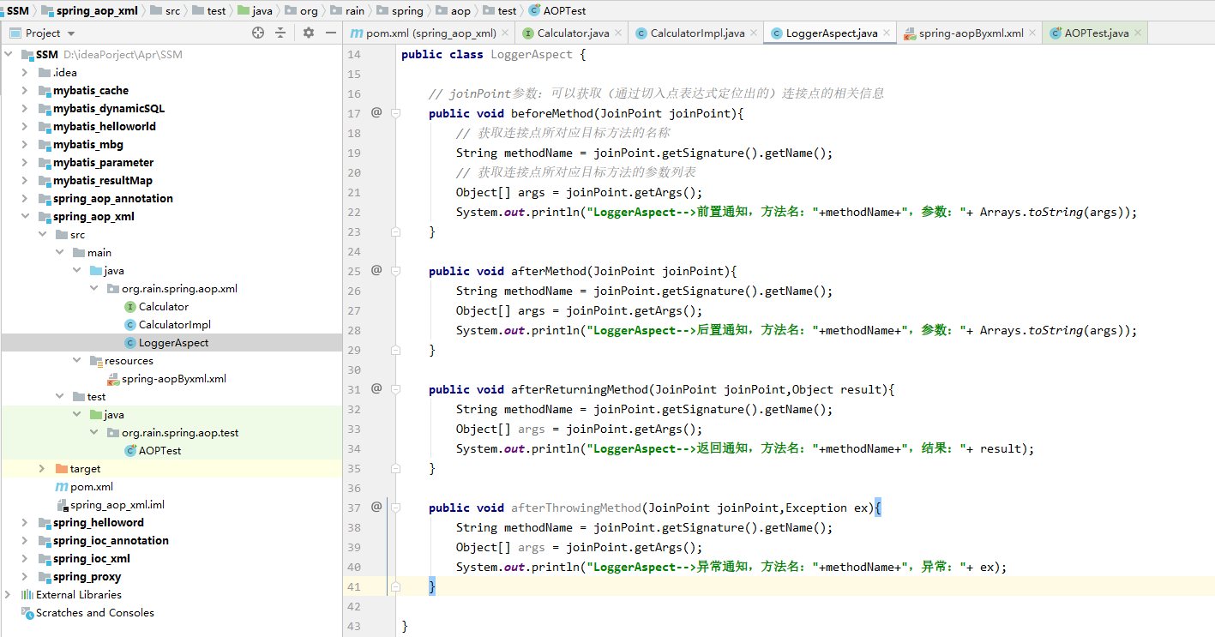The image size is (1215, 637).
Task: Open the Project view dropdown
Action: [43, 33]
